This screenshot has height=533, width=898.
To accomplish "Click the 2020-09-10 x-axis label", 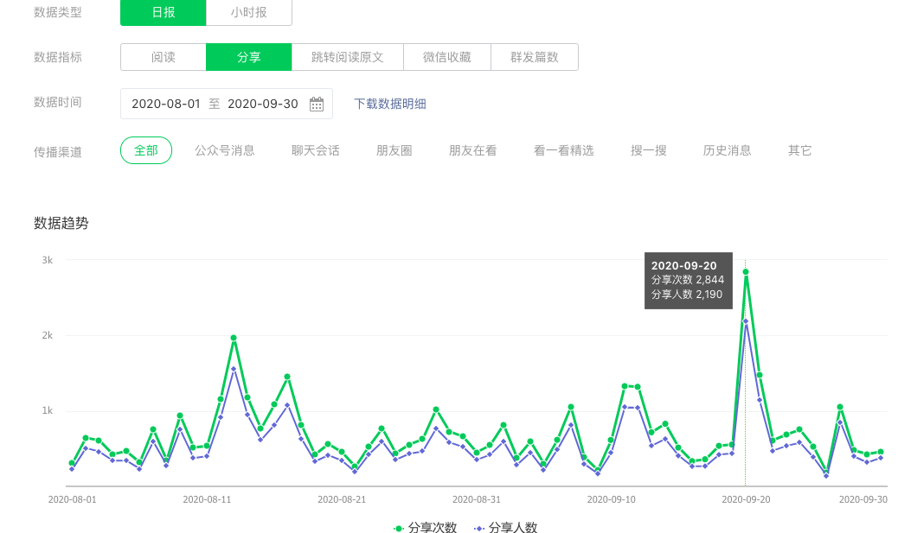I will 611,499.
